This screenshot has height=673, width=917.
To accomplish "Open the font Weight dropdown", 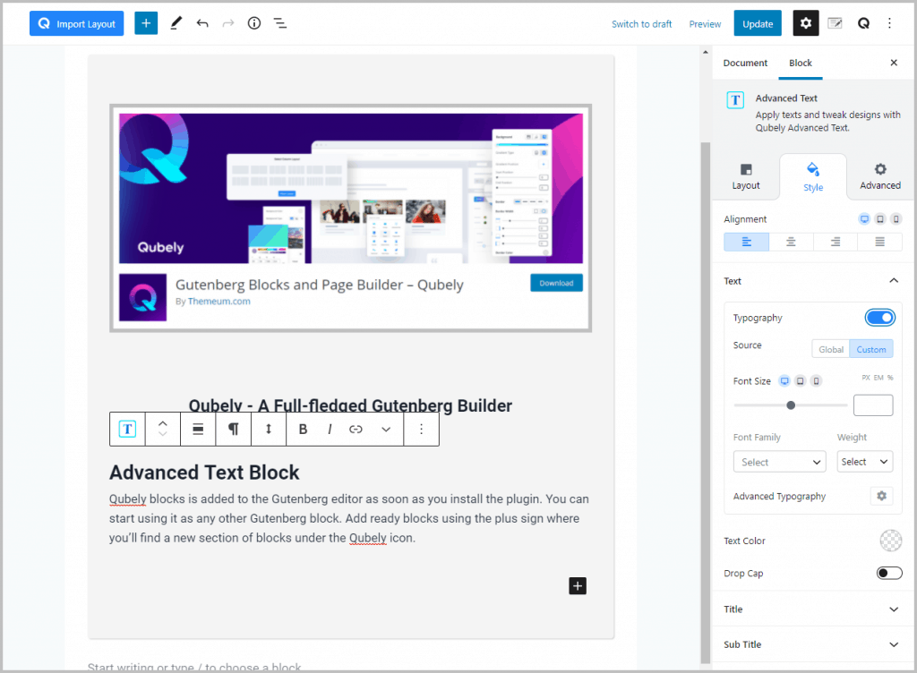I will click(x=864, y=462).
